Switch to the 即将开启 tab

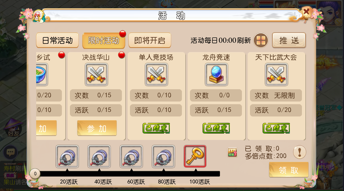click(150, 41)
